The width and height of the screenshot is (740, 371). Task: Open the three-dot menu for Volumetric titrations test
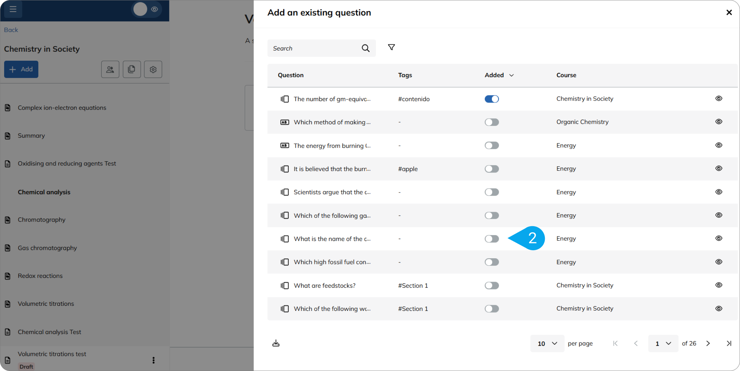coord(153,360)
